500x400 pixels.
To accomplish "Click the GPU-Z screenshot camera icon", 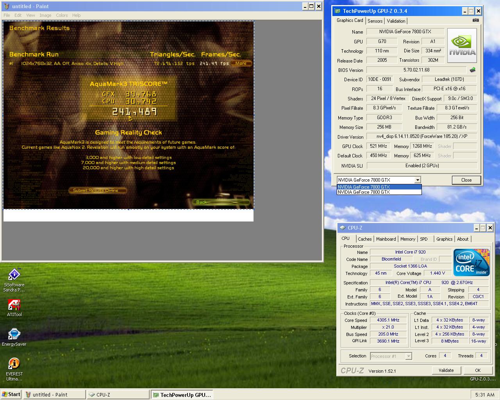I will pyautogui.click(x=475, y=20).
